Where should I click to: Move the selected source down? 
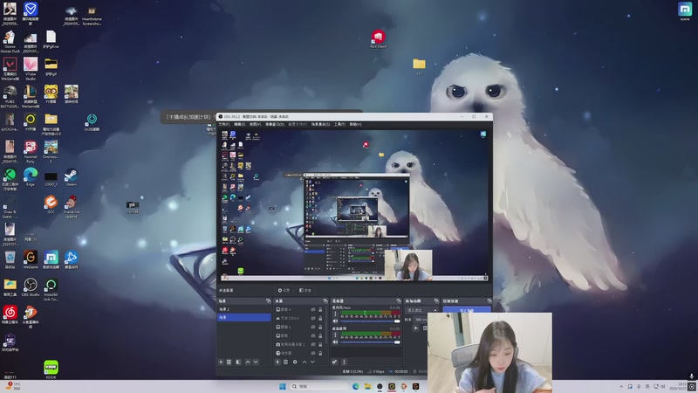pyautogui.click(x=312, y=362)
